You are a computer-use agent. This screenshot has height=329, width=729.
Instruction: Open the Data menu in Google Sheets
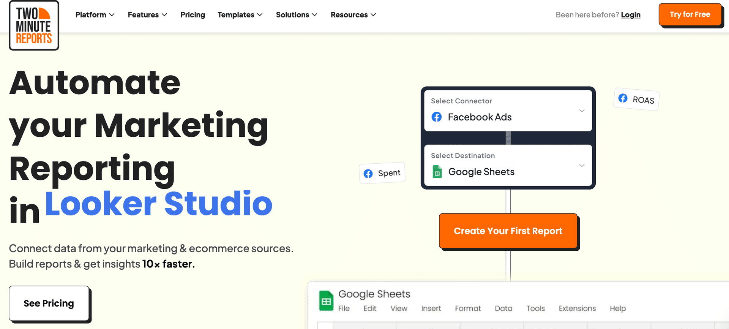(x=503, y=308)
